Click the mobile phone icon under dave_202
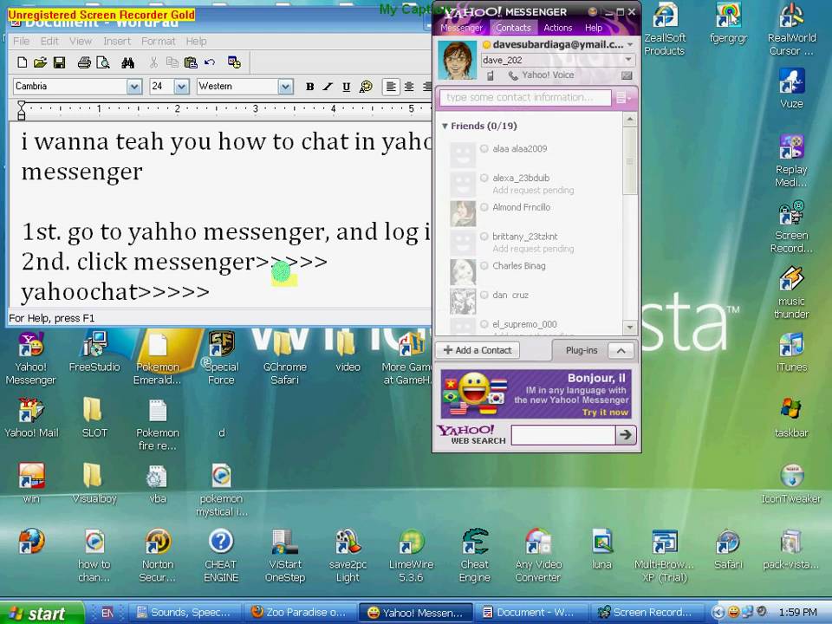 [491, 76]
